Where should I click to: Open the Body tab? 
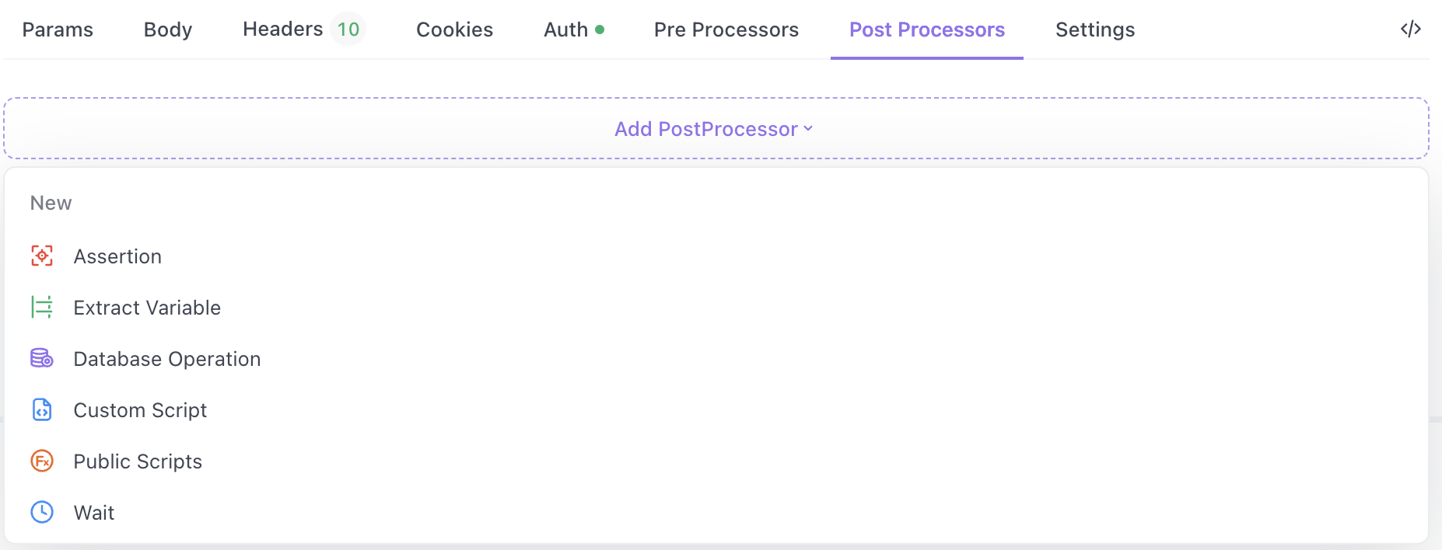[168, 30]
